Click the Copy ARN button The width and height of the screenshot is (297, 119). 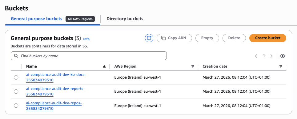(x=174, y=38)
